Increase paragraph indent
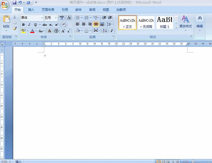Viewport: 212px width, 163px height. (x=110, y=18)
